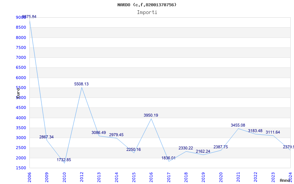
Task: Select the 1732.85 data label
Action: [x=64, y=160]
